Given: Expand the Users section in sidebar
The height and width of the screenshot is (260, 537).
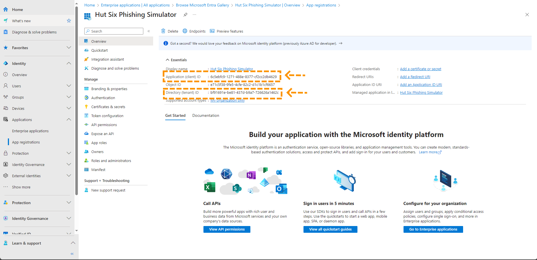Looking at the screenshot, I should [x=69, y=86].
